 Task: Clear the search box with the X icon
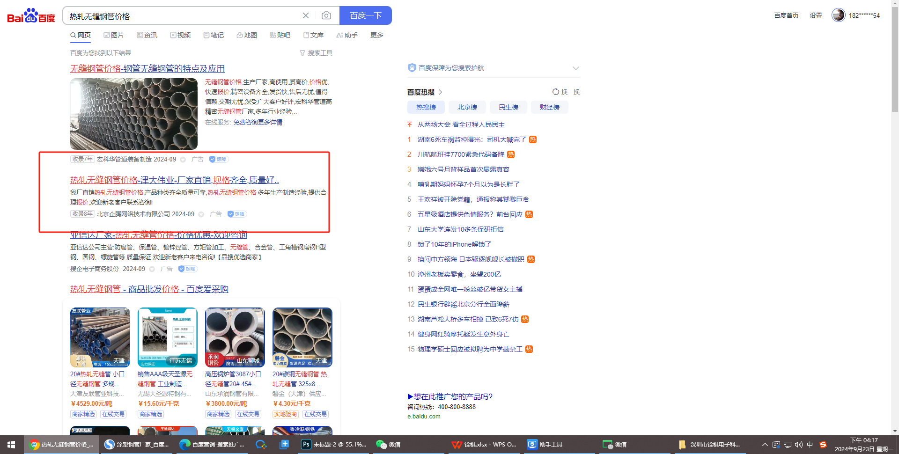[x=306, y=15]
